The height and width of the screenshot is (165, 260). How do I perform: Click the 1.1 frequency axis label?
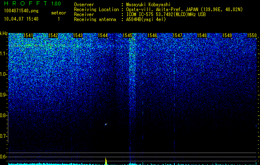click(x=4, y=54)
